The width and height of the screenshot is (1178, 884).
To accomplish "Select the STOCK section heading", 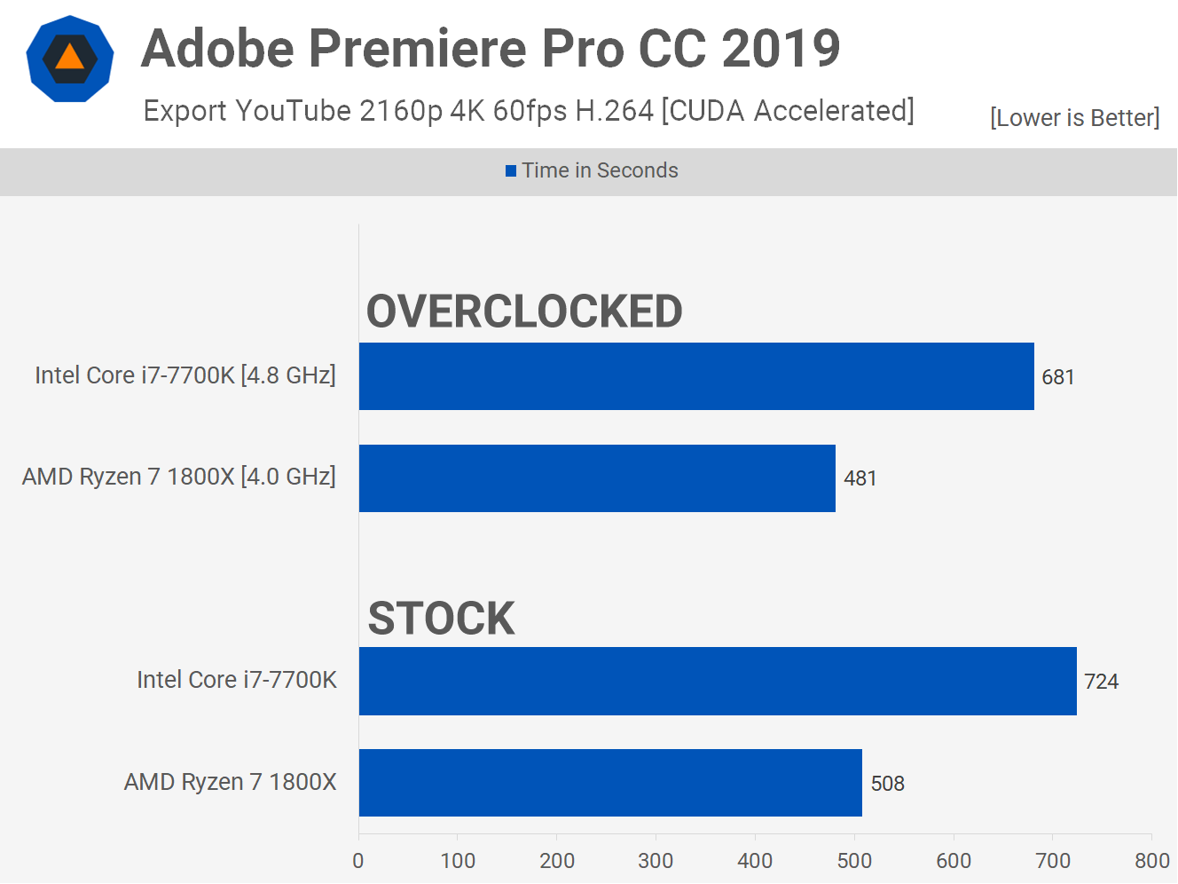I will tap(441, 619).
